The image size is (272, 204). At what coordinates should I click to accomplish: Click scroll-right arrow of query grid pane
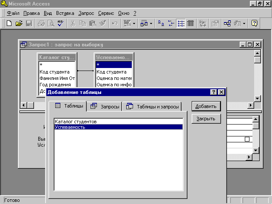pyautogui.click(x=249, y=157)
